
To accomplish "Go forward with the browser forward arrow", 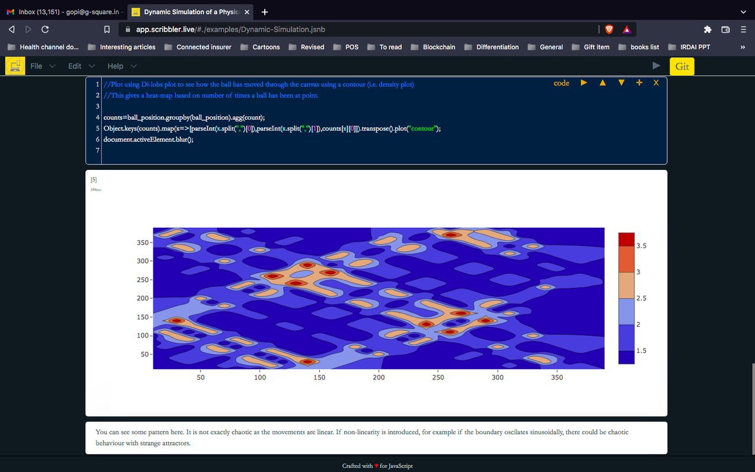I will [x=28, y=29].
